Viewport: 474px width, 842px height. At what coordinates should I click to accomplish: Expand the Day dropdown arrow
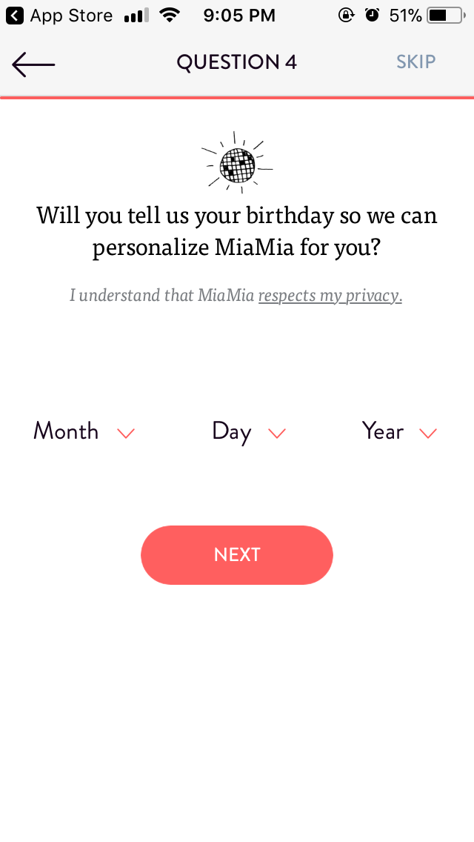[x=277, y=434]
